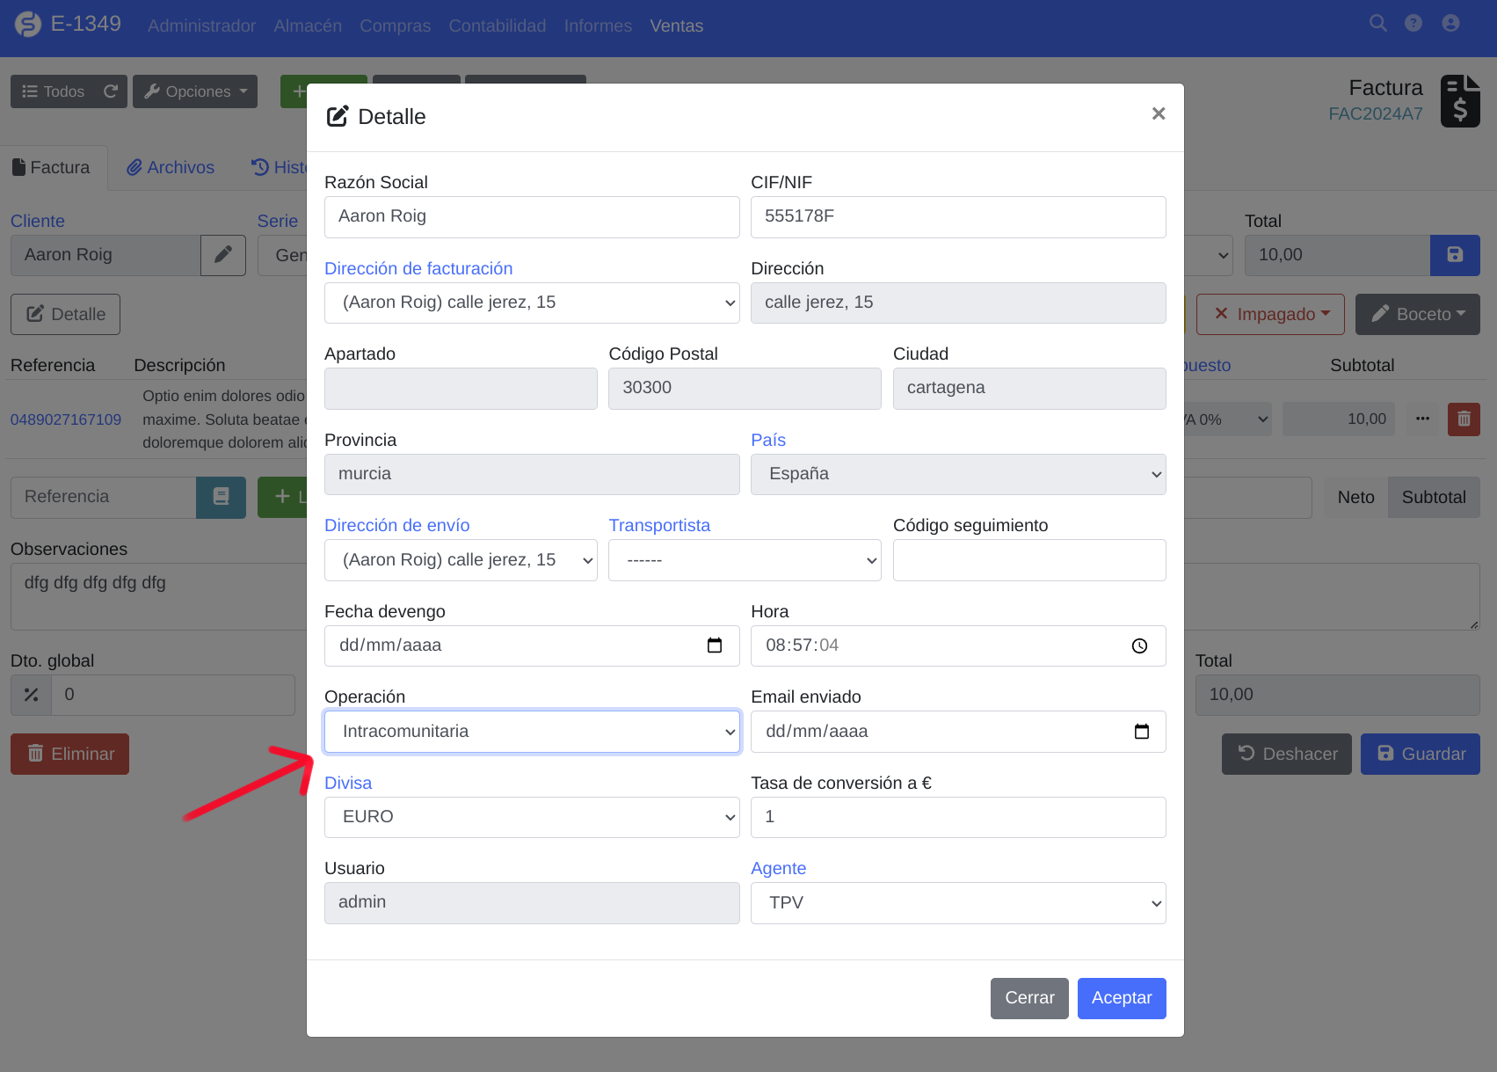Click the Tasa de conversión input field
The height and width of the screenshot is (1072, 1497).
(x=958, y=817)
